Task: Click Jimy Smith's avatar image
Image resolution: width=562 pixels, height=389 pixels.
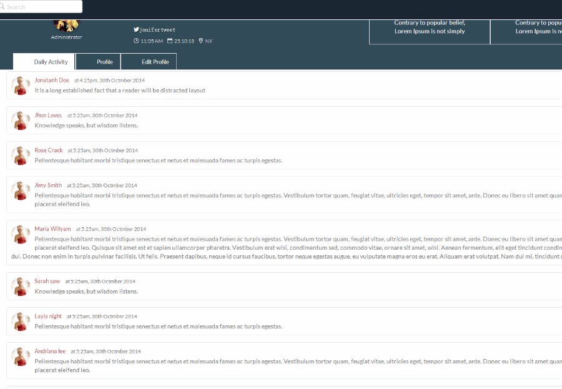Action: [21, 190]
